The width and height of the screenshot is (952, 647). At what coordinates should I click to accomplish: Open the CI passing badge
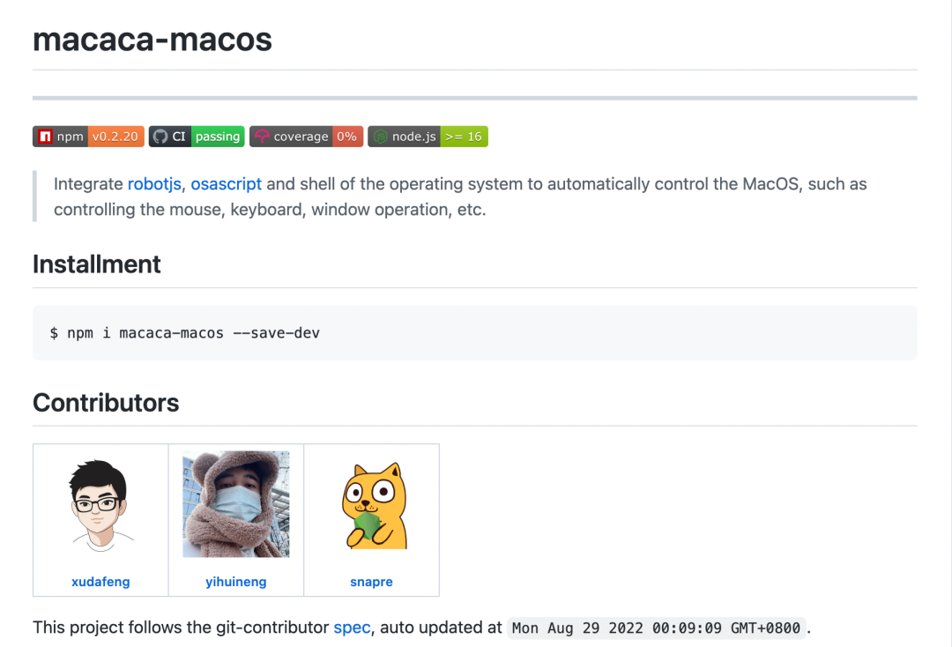pyautogui.click(x=197, y=137)
